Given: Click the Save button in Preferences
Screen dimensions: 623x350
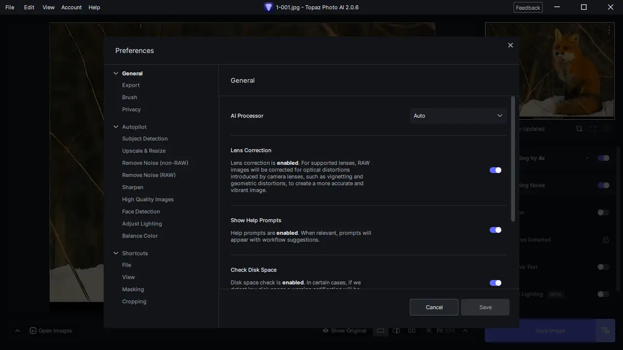Looking at the screenshot, I should click(485, 307).
